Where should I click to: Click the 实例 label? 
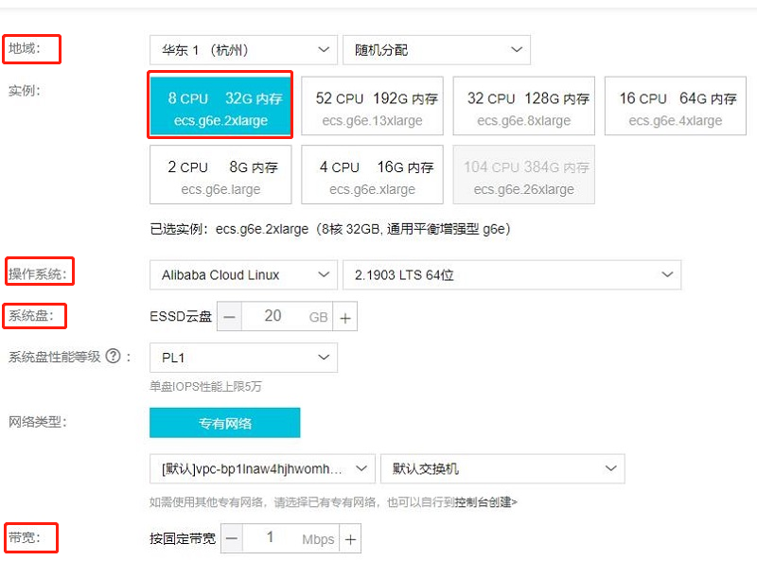(25, 90)
